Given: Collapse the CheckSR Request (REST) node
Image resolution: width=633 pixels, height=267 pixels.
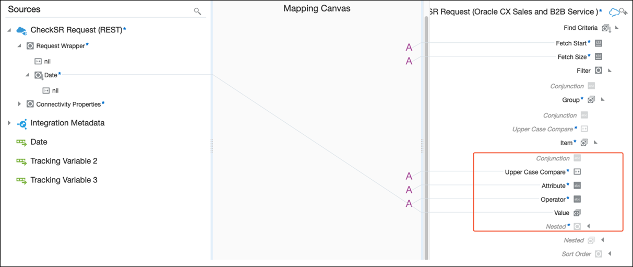Looking at the screenshot, I should click(x=9, y=31).
